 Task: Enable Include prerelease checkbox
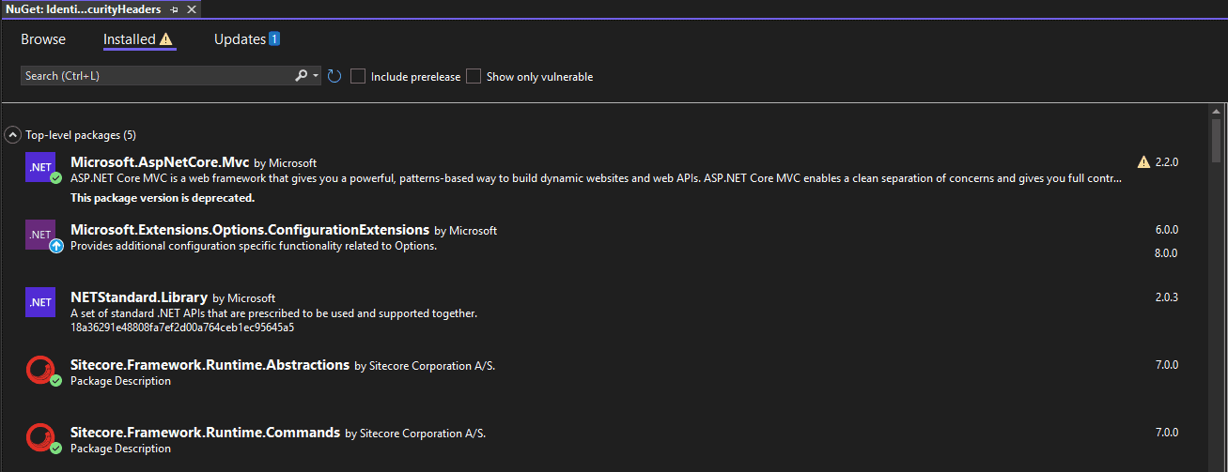click(358, 76)
